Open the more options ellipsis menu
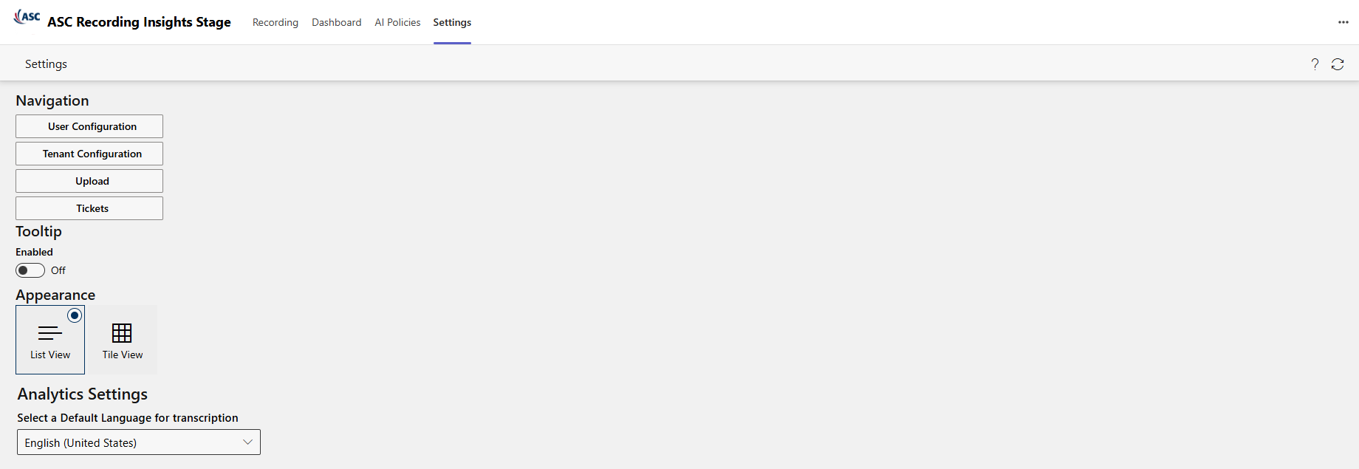Screen dimensions: 1359x469 [1343, 22]
